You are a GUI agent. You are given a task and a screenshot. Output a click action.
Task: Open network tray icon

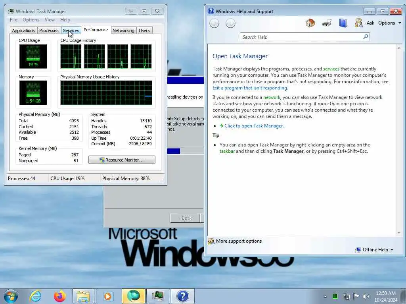(347, 296)
